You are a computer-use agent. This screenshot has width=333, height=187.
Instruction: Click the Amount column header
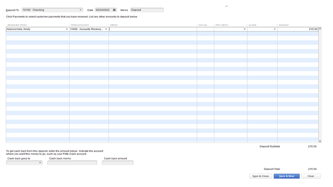pos(284,25)
